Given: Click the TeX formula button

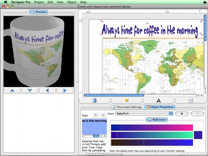Looking at the screenshot, I should coord(191,101).
